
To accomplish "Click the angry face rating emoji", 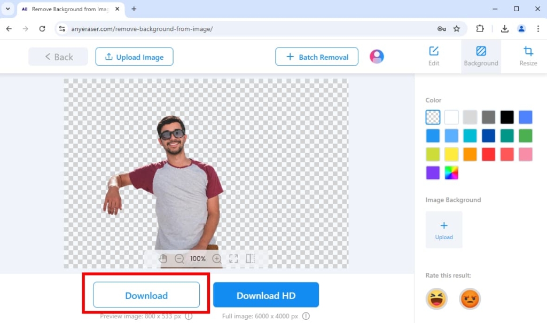I will click(470, 299).
